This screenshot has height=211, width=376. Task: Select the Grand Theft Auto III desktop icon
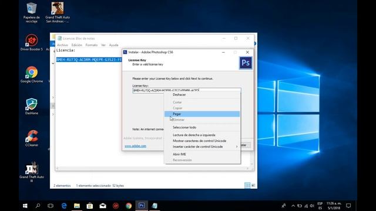coord(32,172)
